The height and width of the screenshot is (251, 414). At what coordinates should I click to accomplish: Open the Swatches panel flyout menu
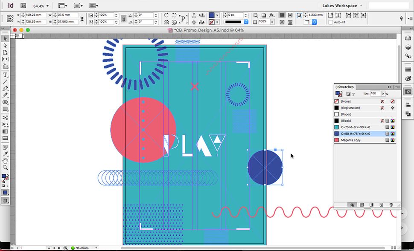(x=396, y=87)
